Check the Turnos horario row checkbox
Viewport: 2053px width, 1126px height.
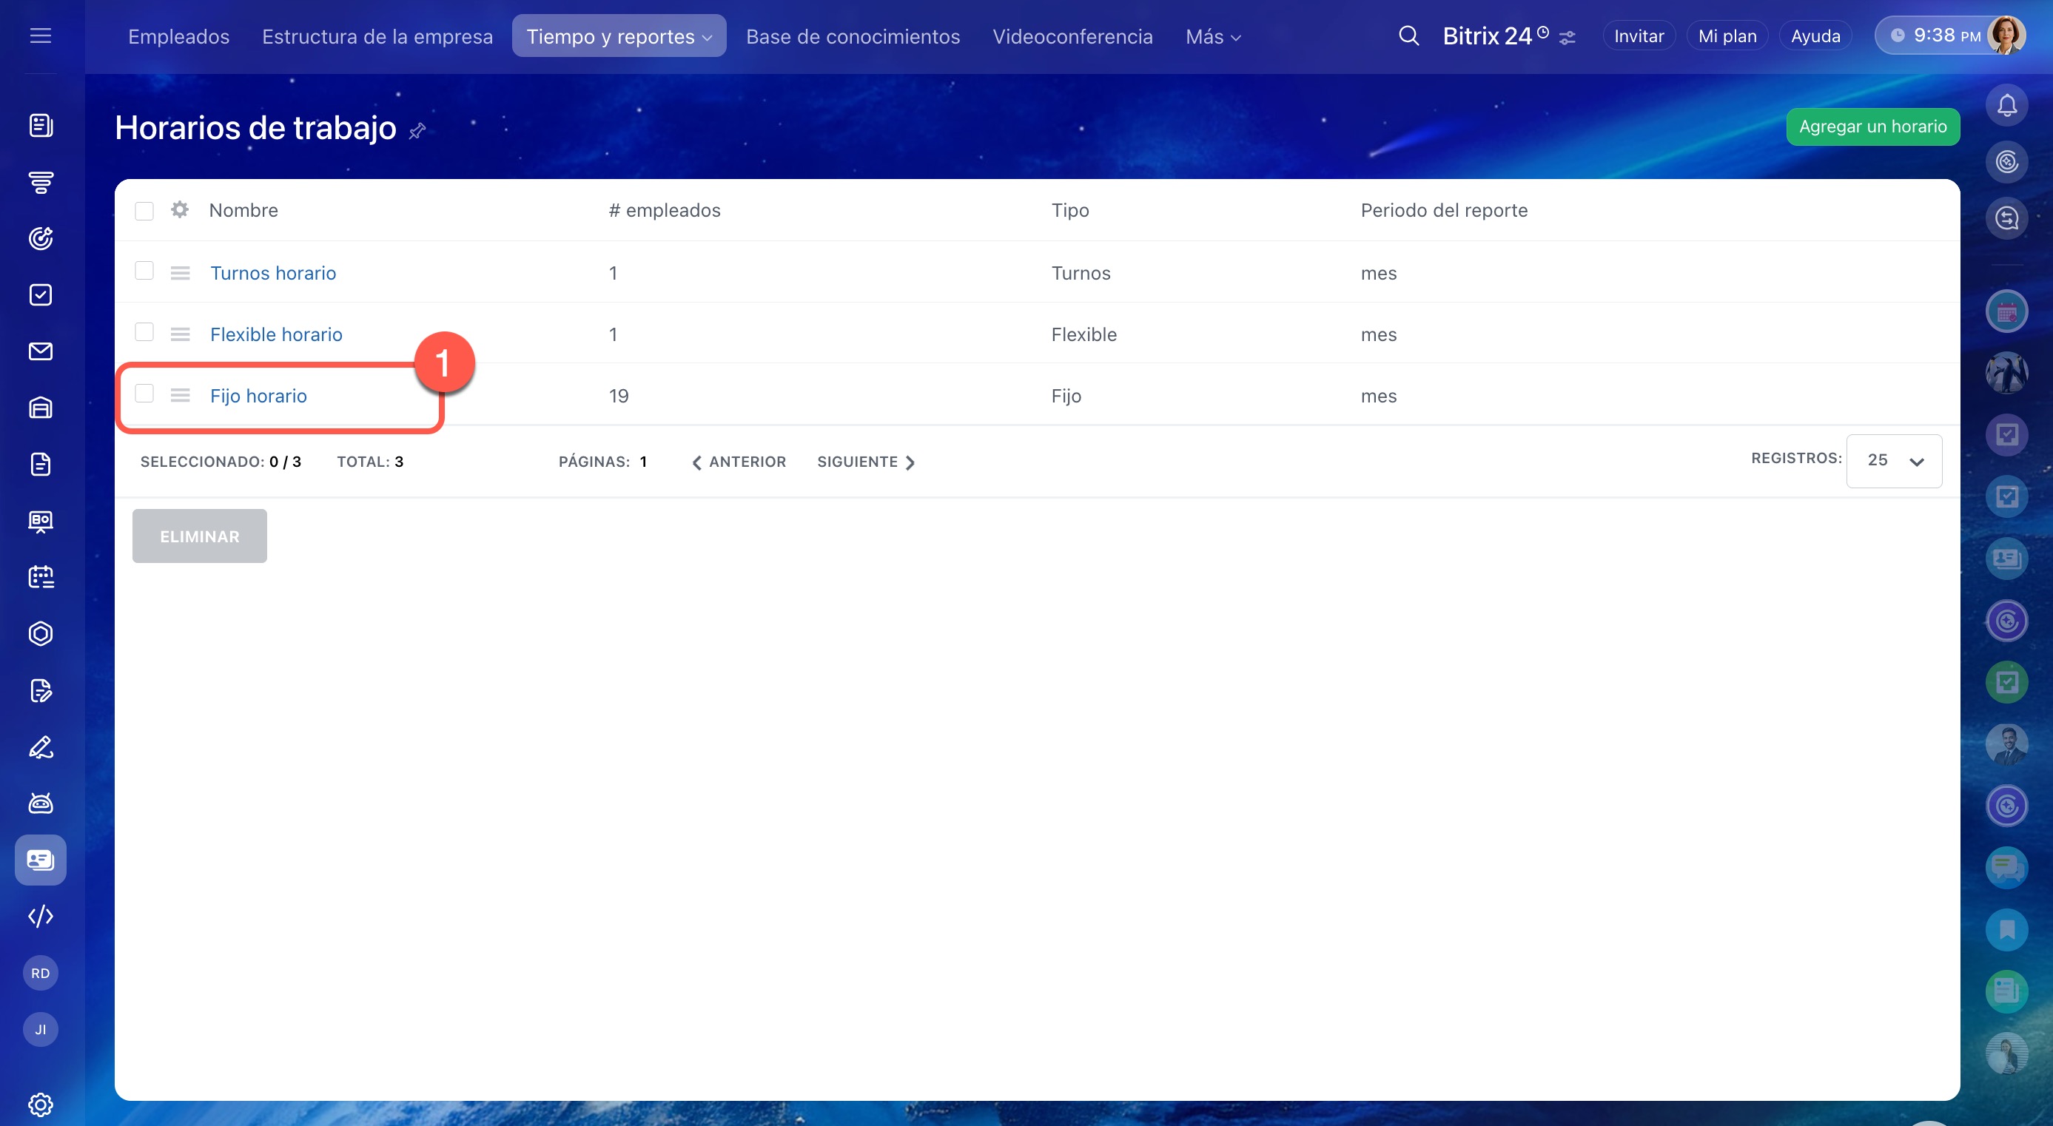coord(144,271)
